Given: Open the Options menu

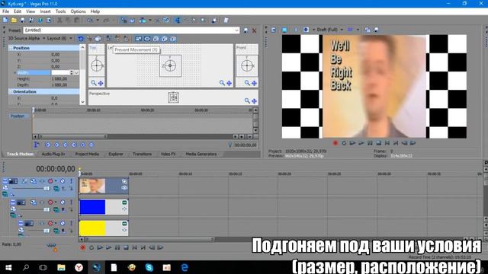Looking at the screenshot, I should (78, 11).
